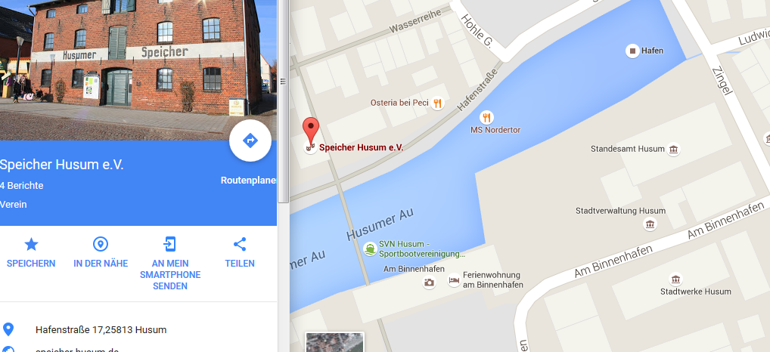Select the red Speicher Husum map pin

[x=310, y=131]
